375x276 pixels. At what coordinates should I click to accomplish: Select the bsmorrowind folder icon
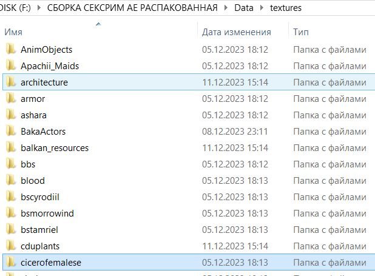[x=10, y=213]
